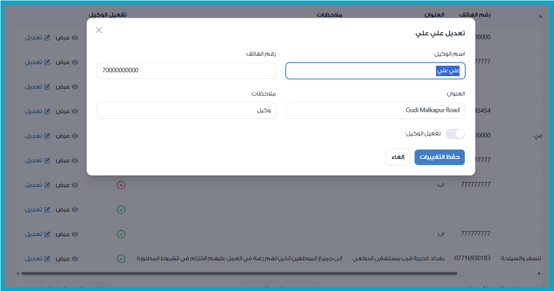Click the edit pencil icon in the red X status row
Image resolution: width=554 pixels, height=291 pixels.
point(47,185)
